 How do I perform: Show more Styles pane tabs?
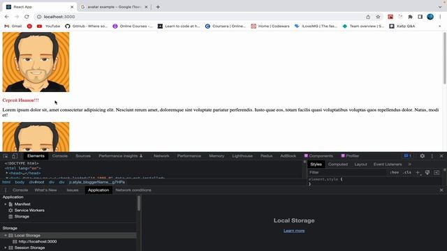410,165
